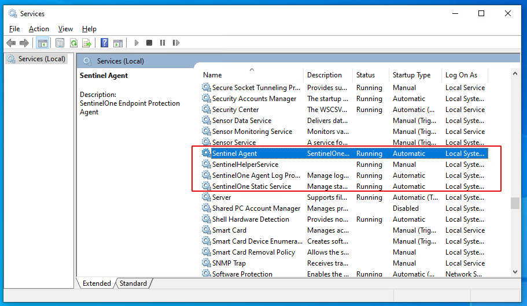Switch to the Extended tab
527x306 pixels.
[x=97, y=283]
